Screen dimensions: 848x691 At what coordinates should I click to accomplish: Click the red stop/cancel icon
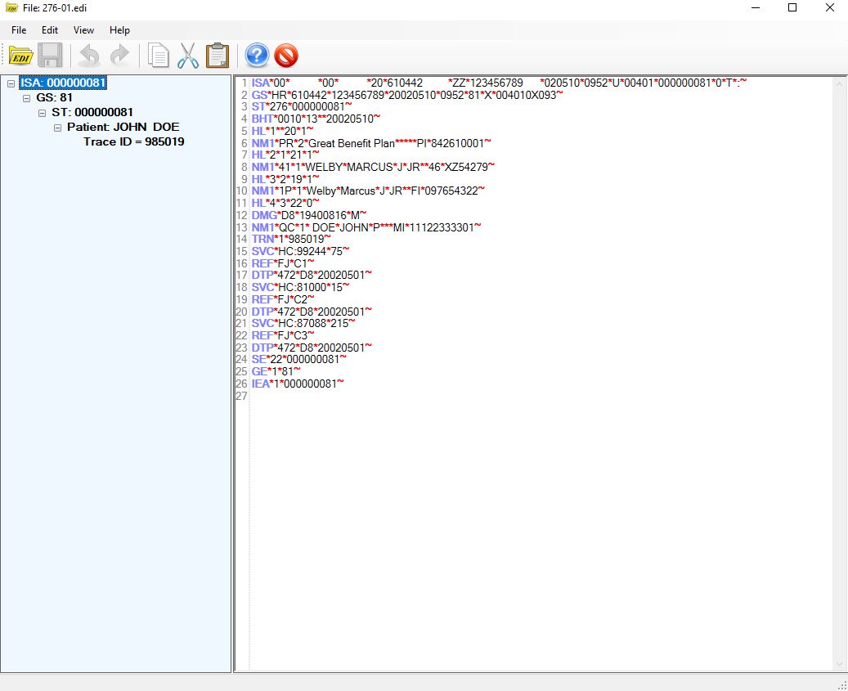coord(286,56)
